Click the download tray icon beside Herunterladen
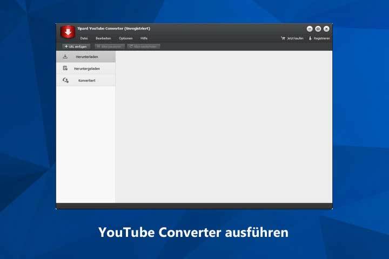The height and width of the screenshot is (259, 389). tap(65, 57)
